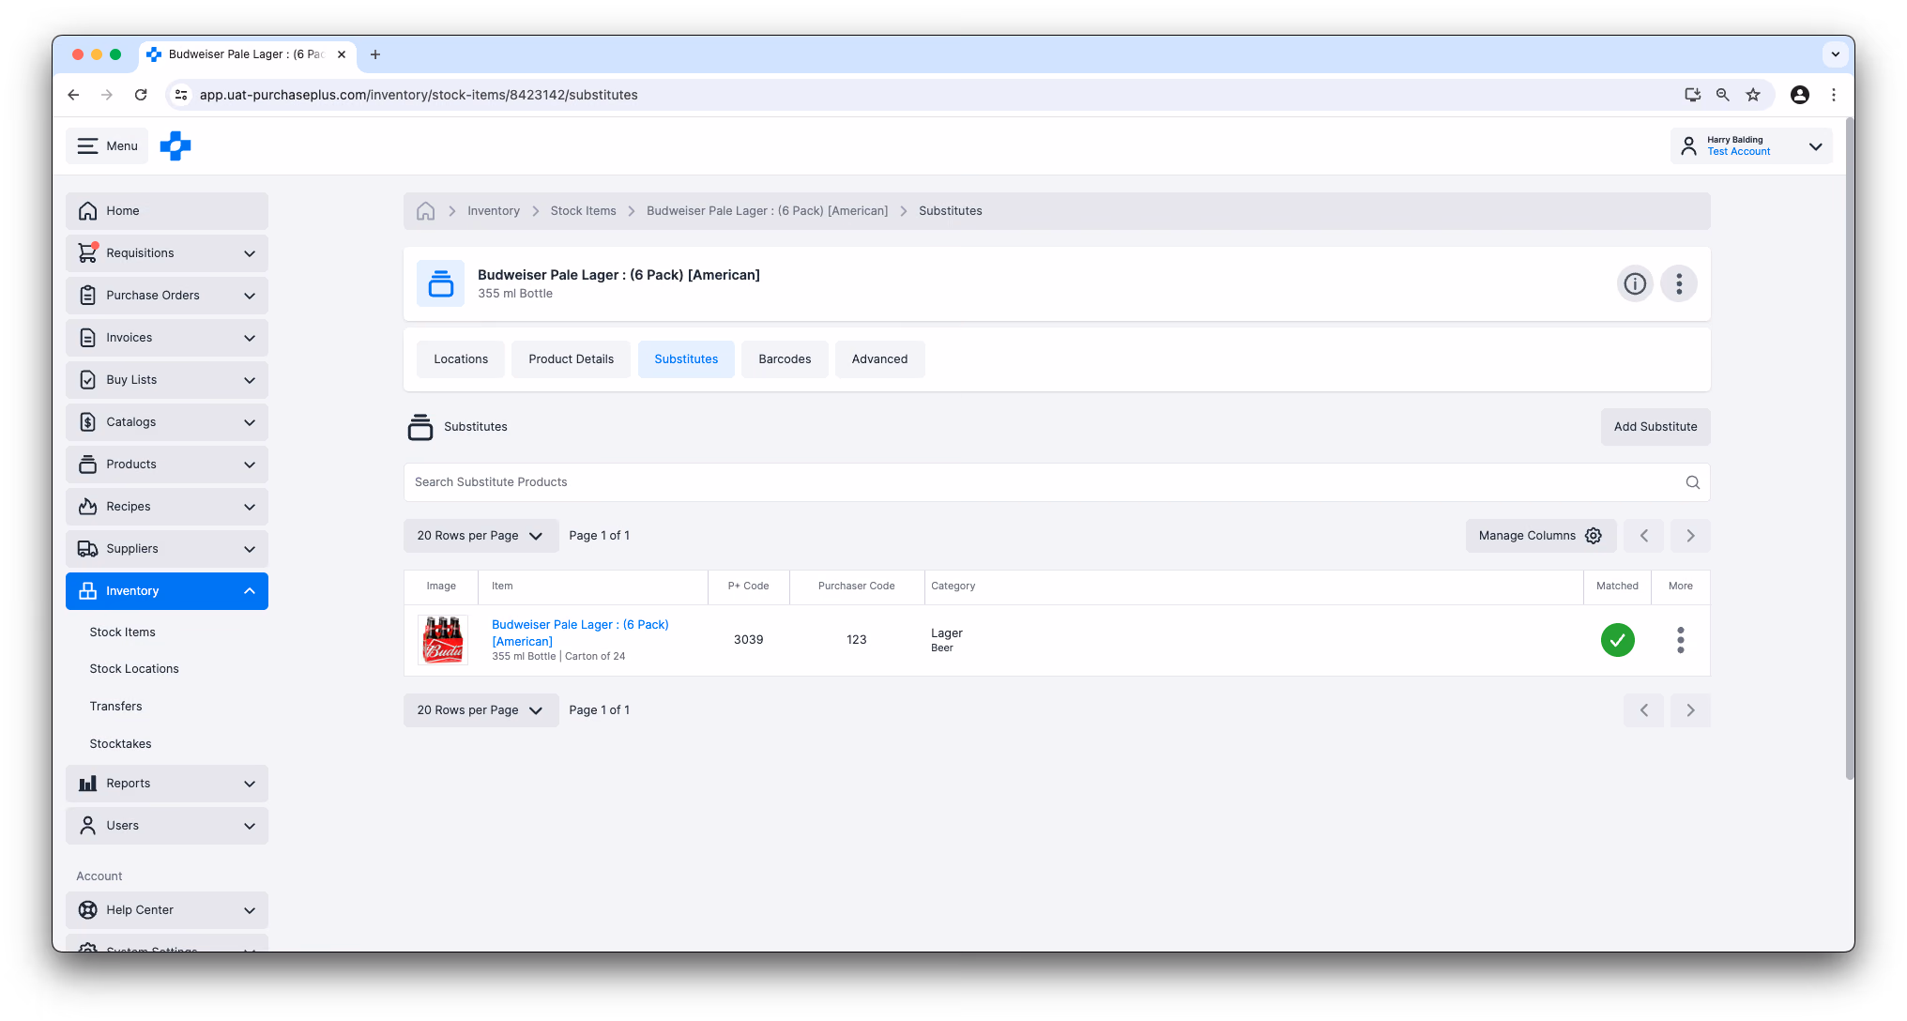Expand the Help Center sidebar section
The width and height of the screenshot is (1907, 1021).
(167, 910)
